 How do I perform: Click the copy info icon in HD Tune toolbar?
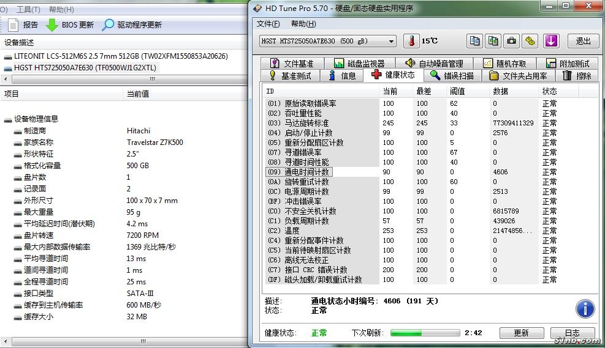(474, 41)
